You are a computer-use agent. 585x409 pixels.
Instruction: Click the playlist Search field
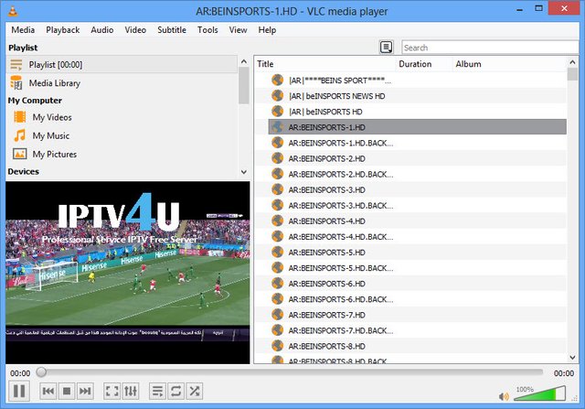tap(490, 48)
